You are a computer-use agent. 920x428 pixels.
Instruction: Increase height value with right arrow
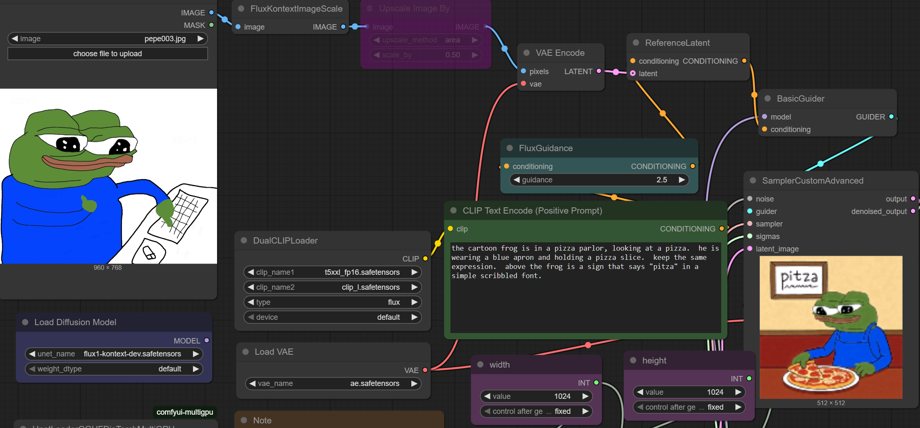pos(738,392)
